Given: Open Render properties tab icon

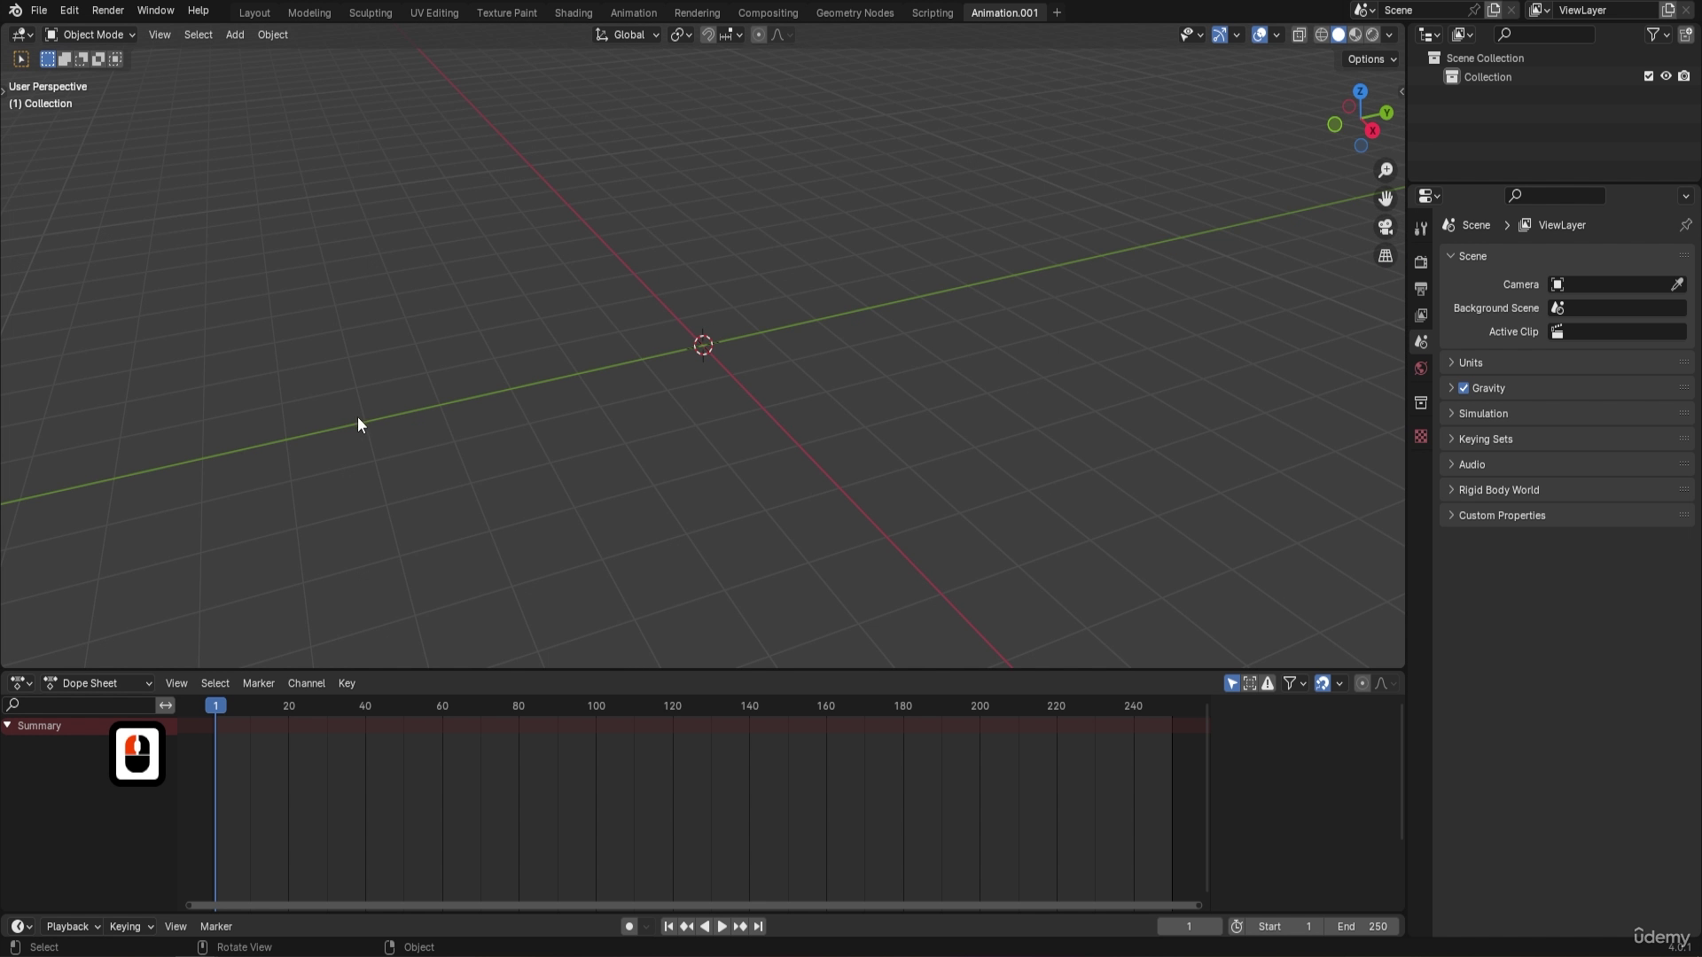Looking at the screenshot, I should pos(1421,262).
